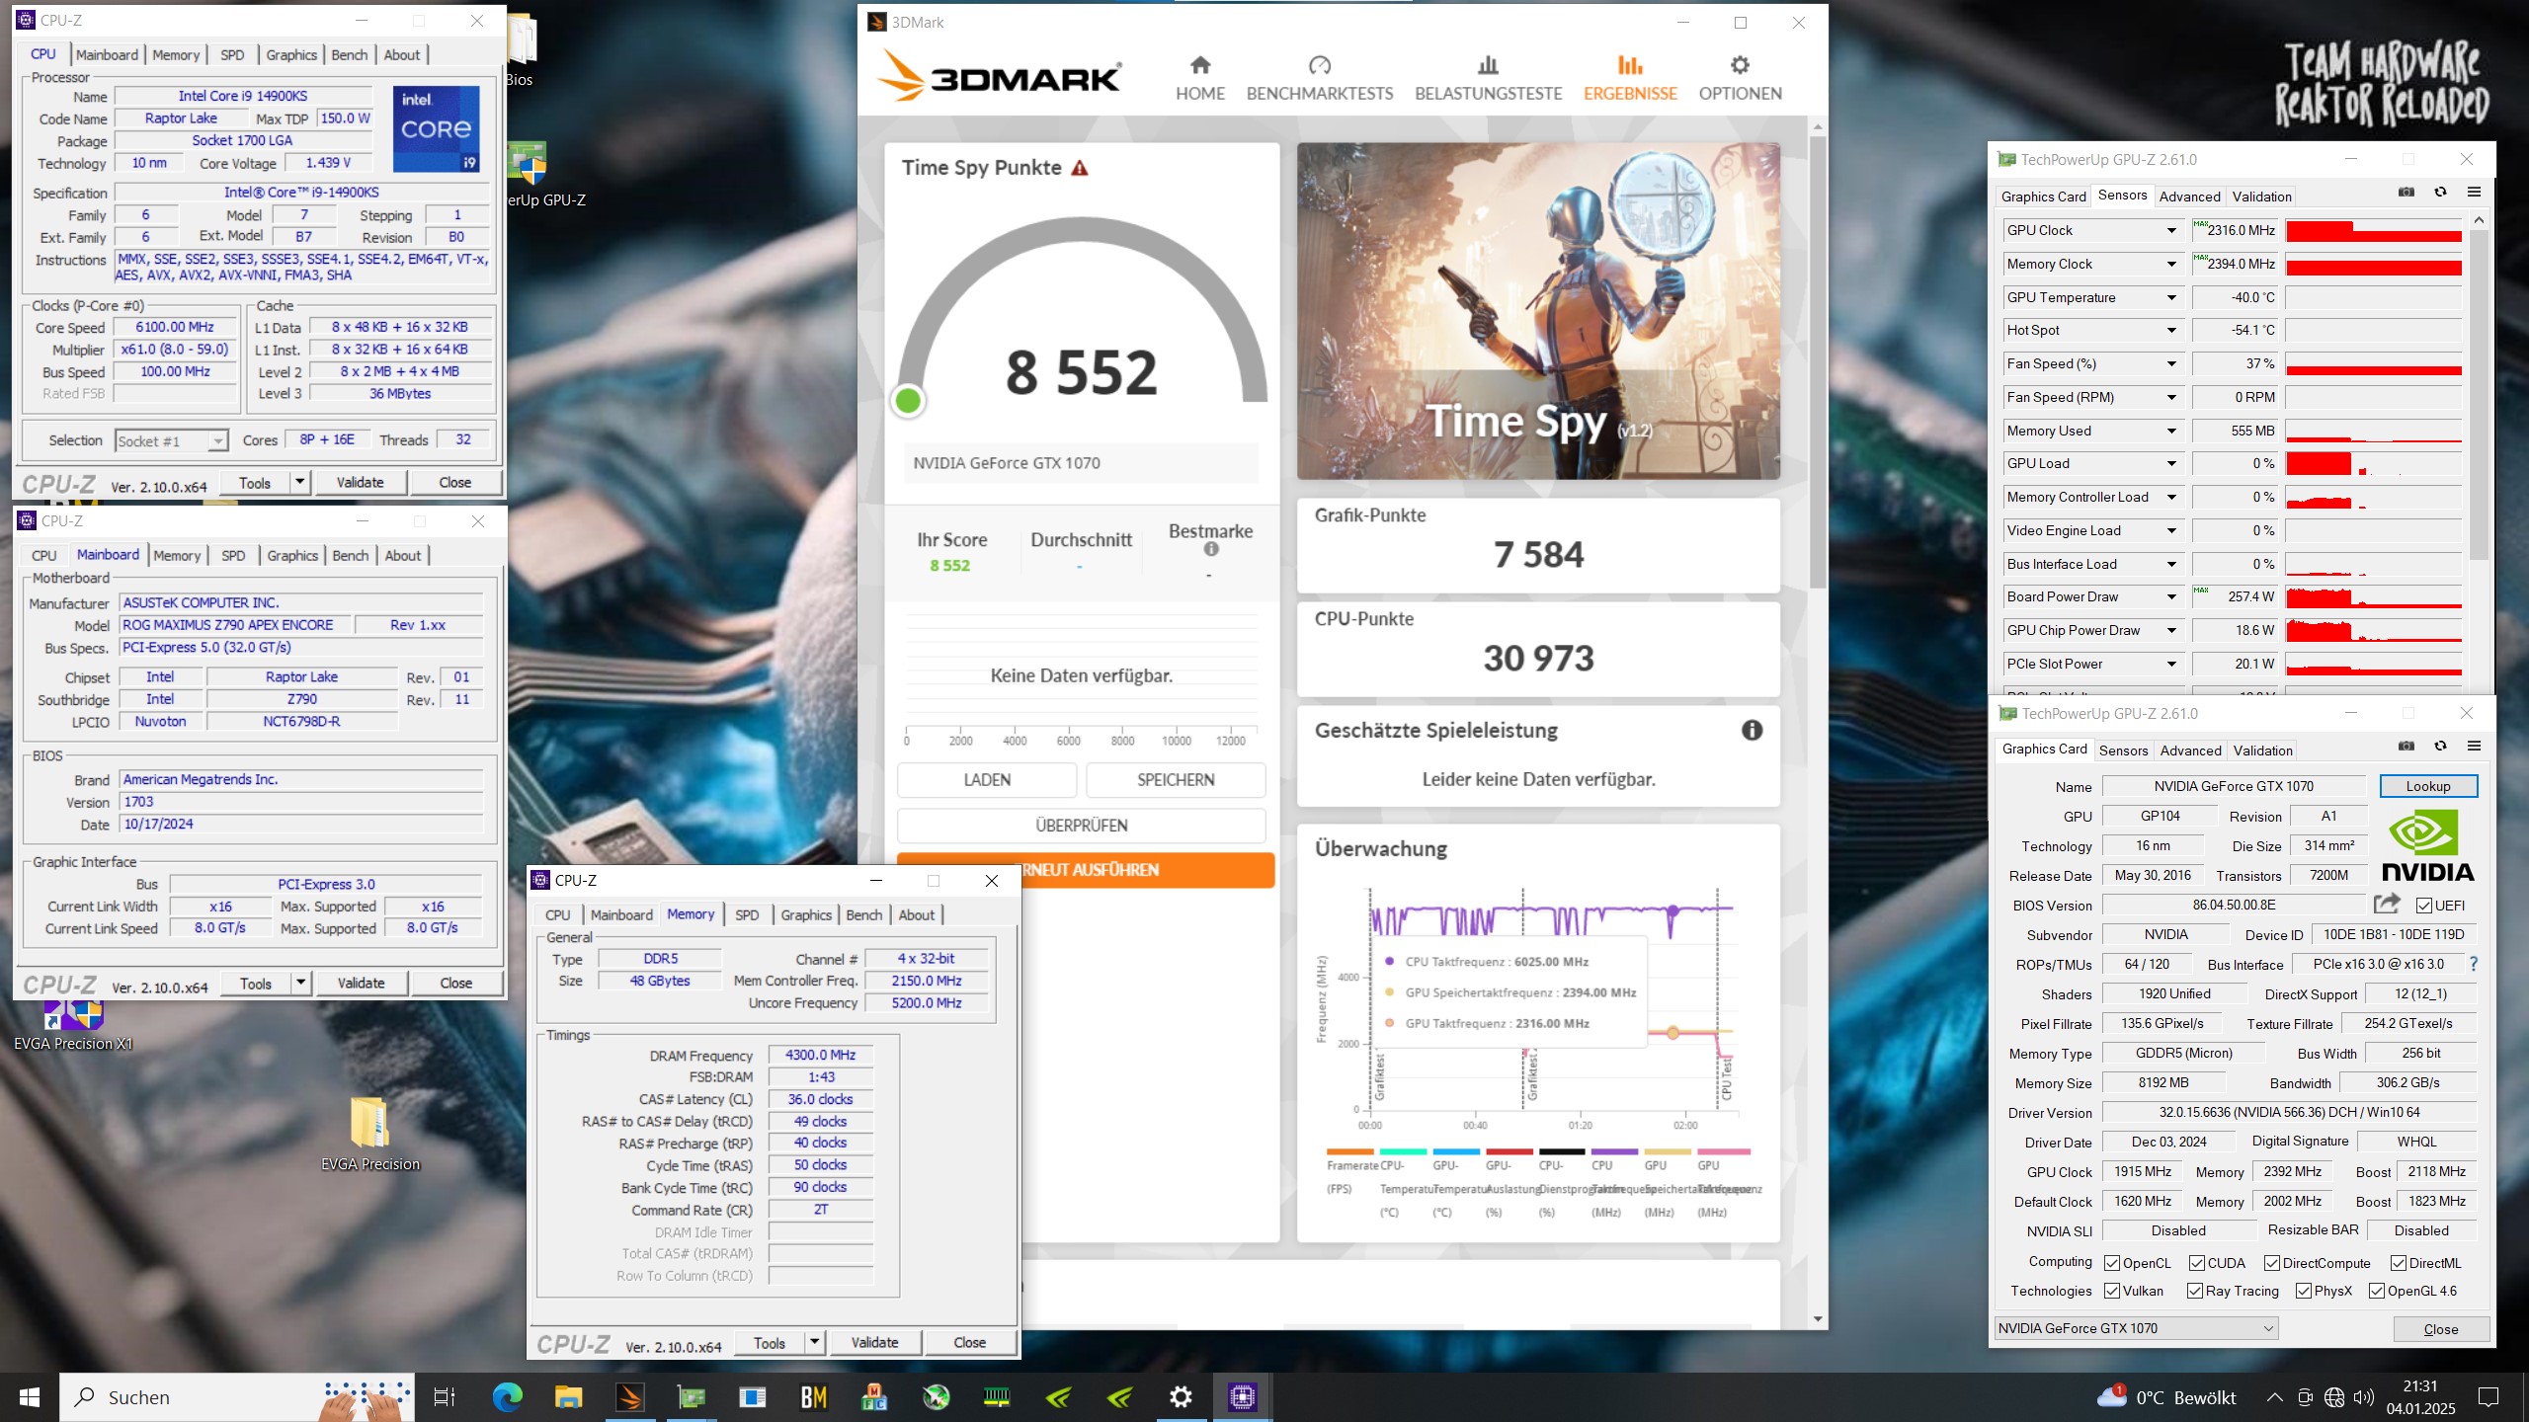Click the Bus Interface question mark

(2473, 964)
